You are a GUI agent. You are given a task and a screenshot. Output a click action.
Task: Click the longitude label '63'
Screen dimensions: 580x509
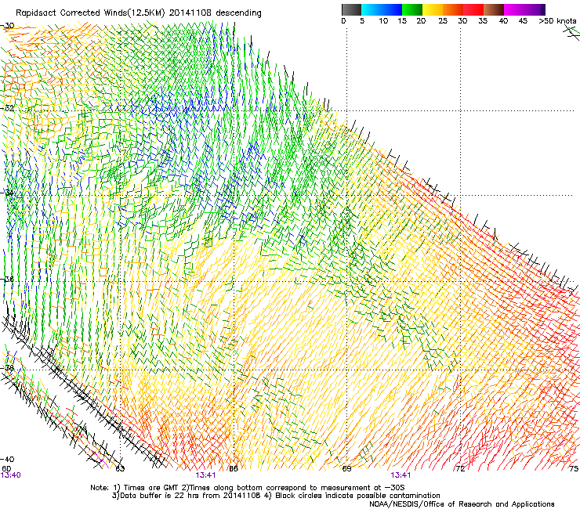[120, 469]
